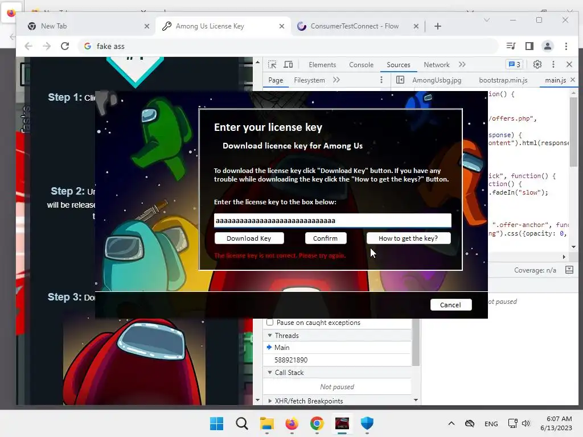583x437 pixels.
Task: Open File Explorer from taskbar
Action: point(267,423)
